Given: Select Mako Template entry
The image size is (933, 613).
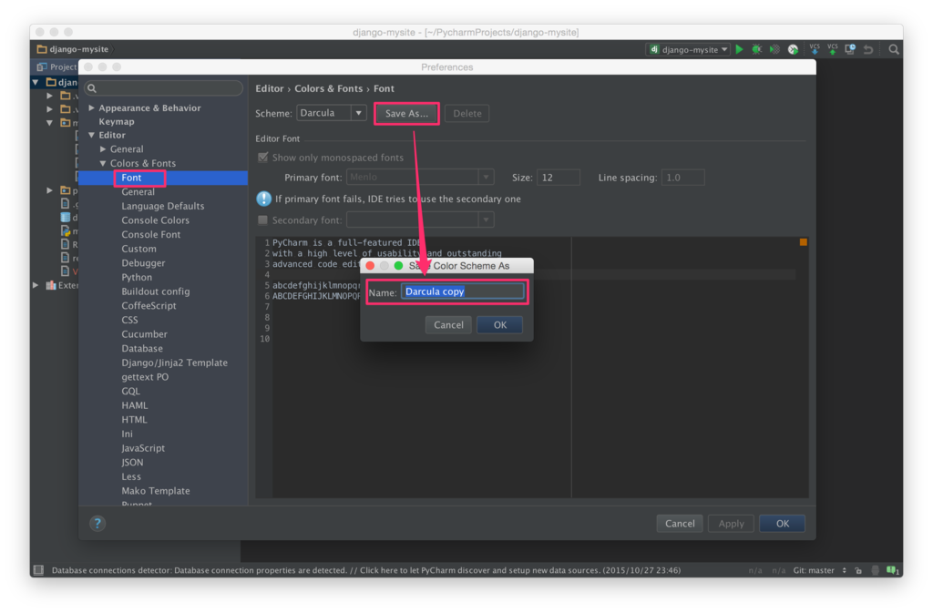Looking at the screenshot, I should tap(156, 491).
